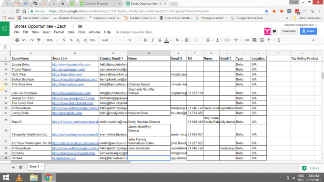
Task: Select the Hitched cell
Action: (31, 158)
